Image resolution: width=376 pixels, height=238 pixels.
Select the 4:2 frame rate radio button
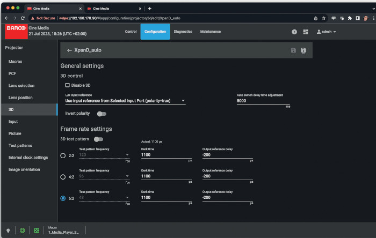coord(63,177)
